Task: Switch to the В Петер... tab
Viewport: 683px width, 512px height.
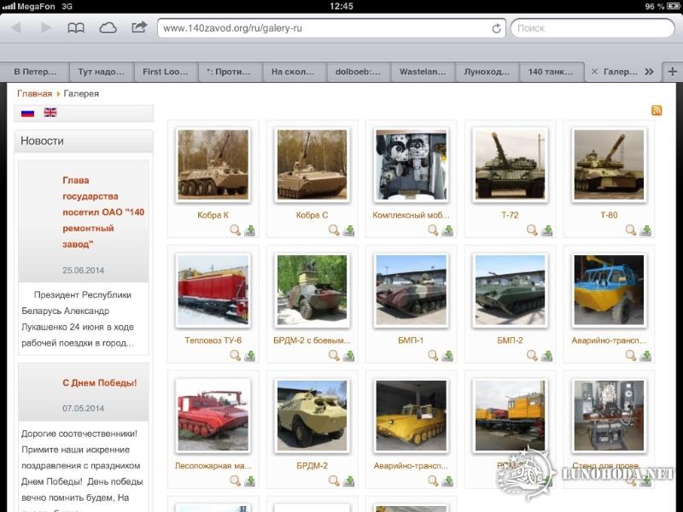Action: (x=35, y=72)
